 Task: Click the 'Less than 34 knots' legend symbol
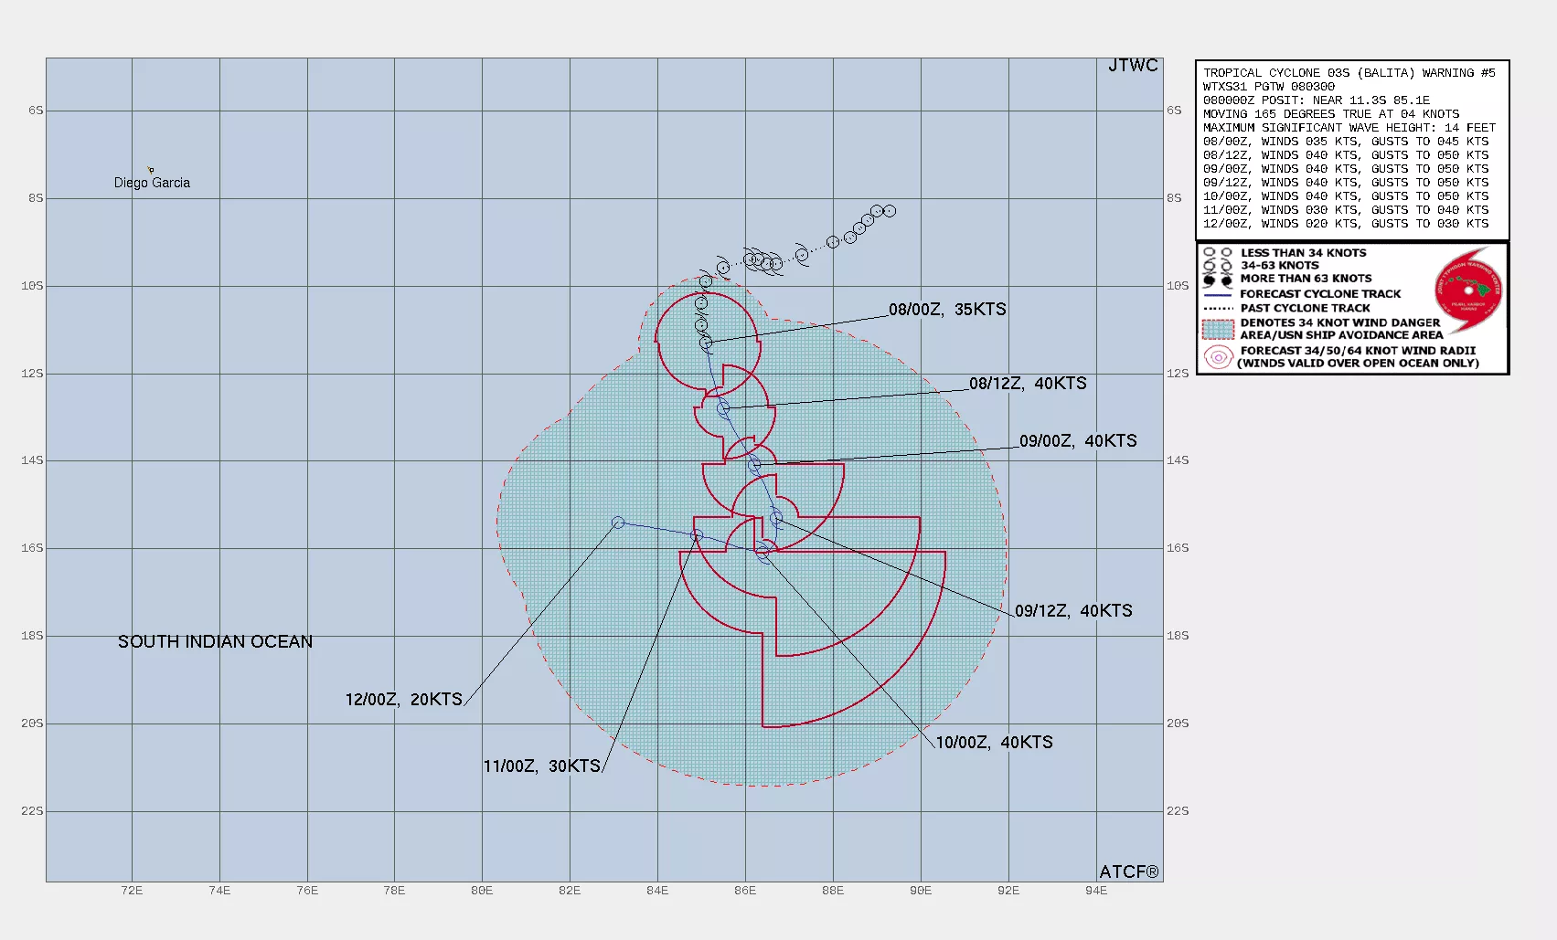1217,253
